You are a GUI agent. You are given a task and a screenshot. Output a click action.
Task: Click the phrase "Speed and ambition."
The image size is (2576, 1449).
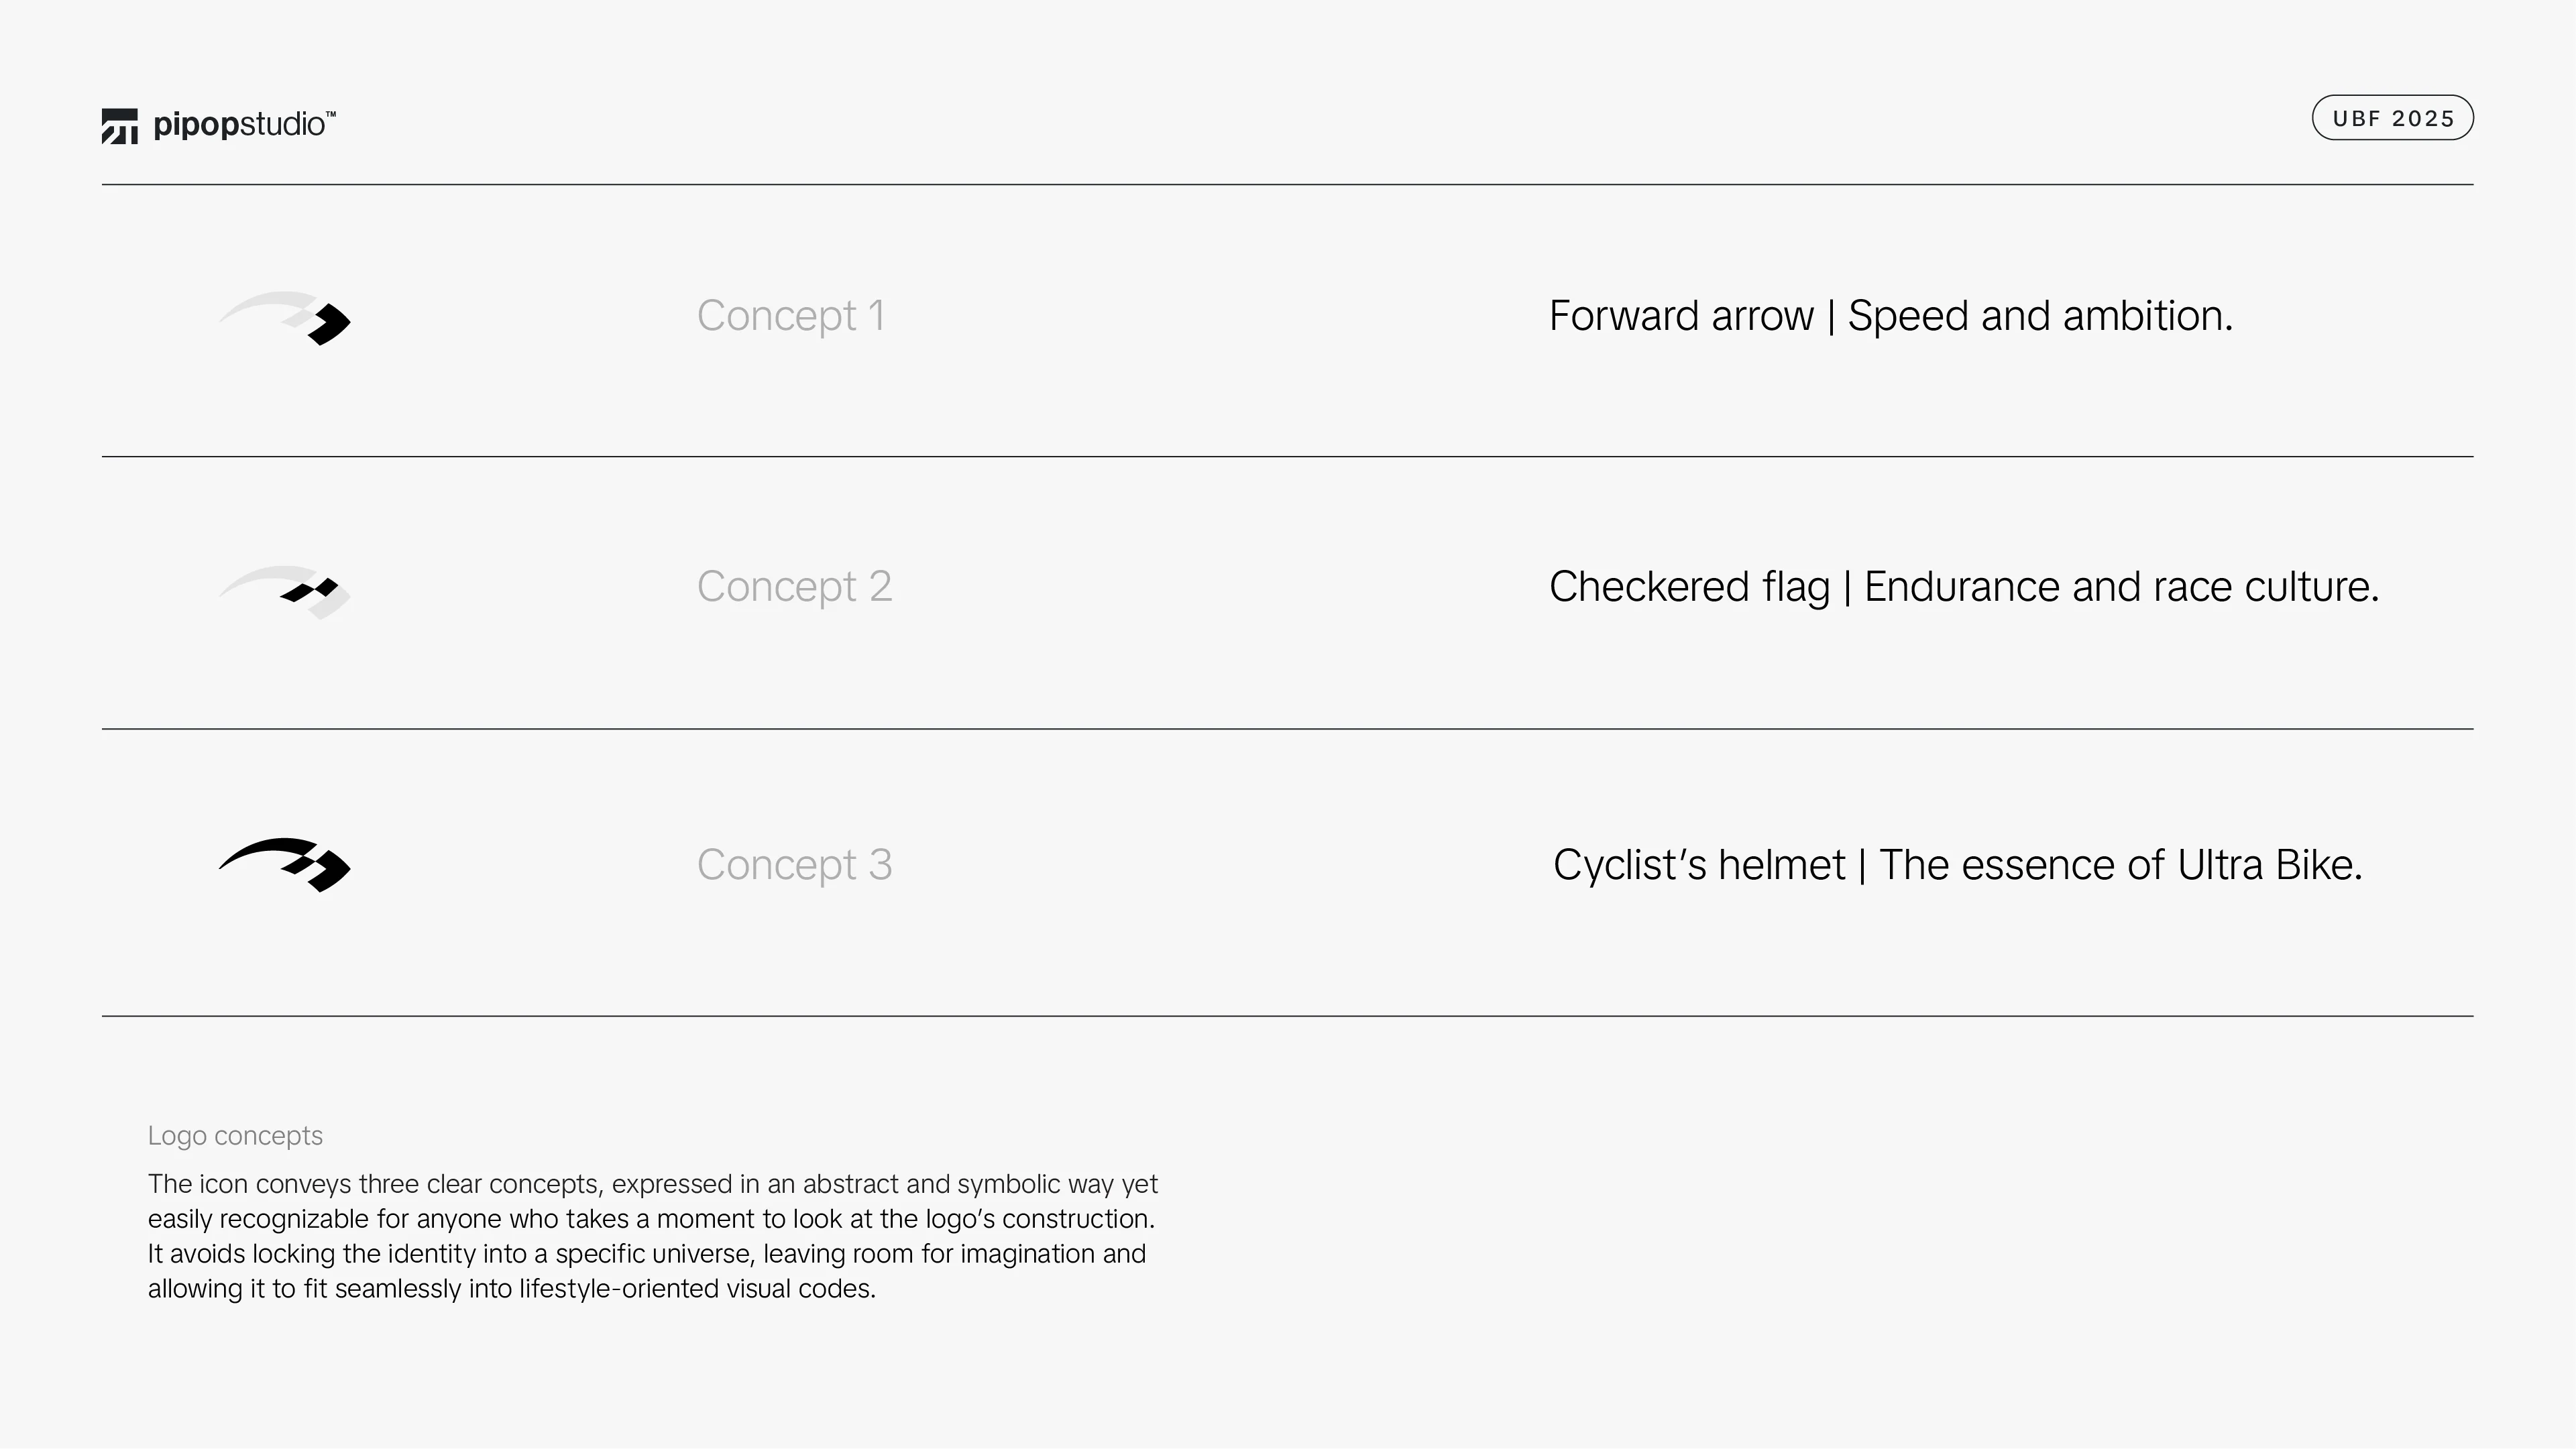pos(2039,316)
